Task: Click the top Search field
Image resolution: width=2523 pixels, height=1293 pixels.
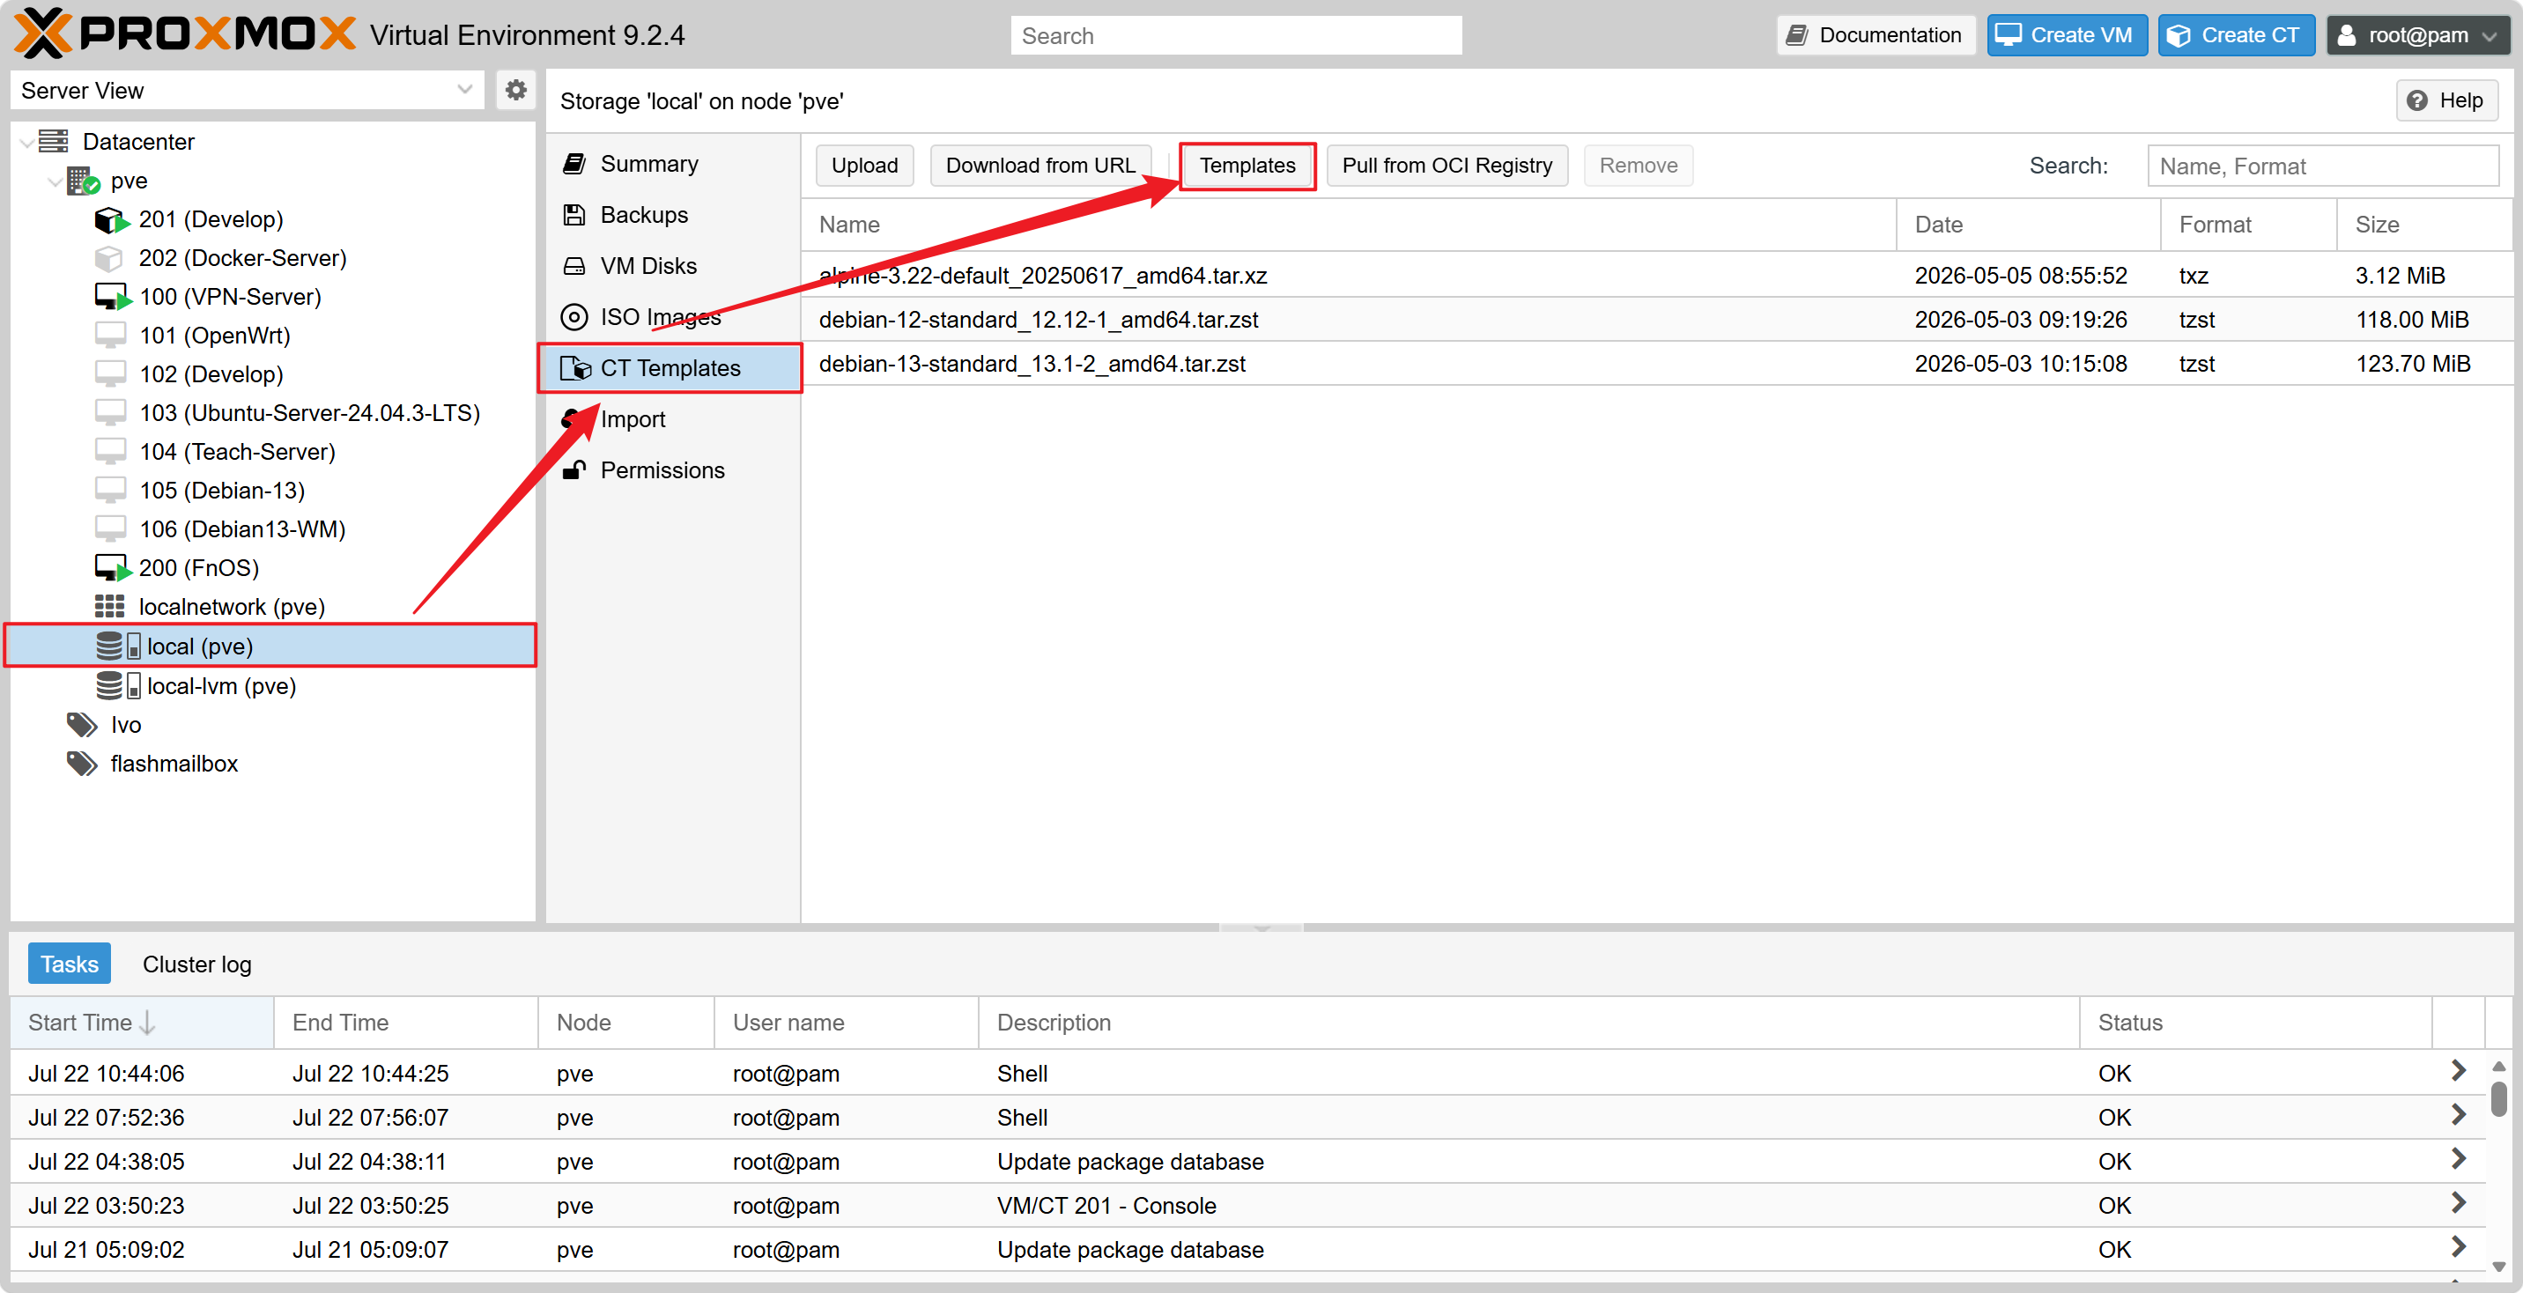Action: (1236, 35)
